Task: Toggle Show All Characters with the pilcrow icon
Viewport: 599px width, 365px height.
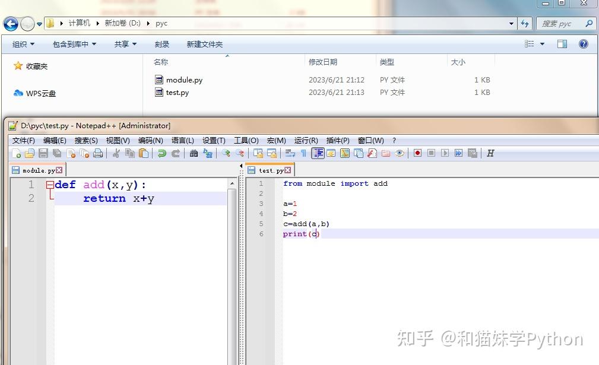Action: [303, 153]
